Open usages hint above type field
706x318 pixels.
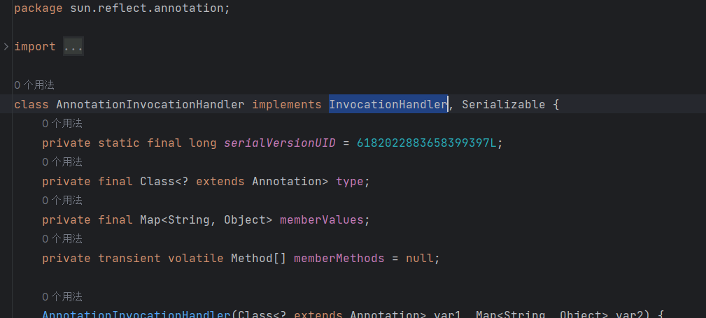(x=62, y=162)
